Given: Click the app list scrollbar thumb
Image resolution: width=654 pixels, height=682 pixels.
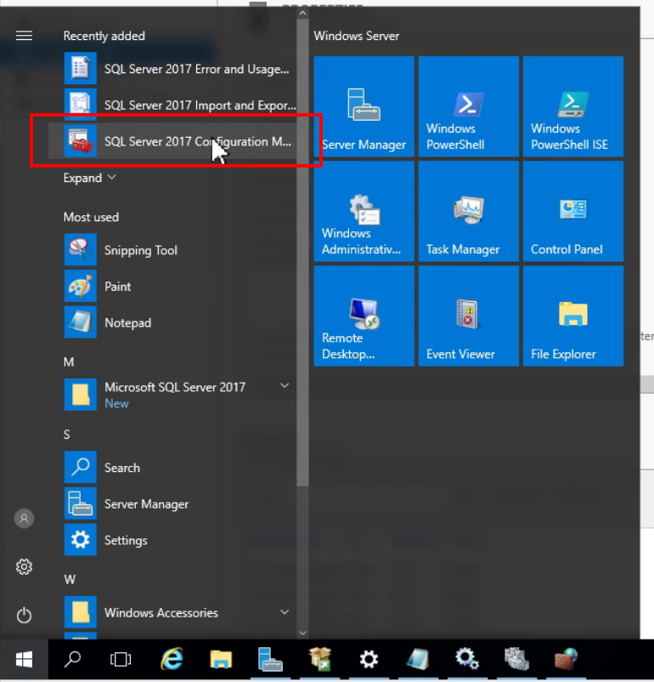Looking at the screenshot, I should 303,253.
